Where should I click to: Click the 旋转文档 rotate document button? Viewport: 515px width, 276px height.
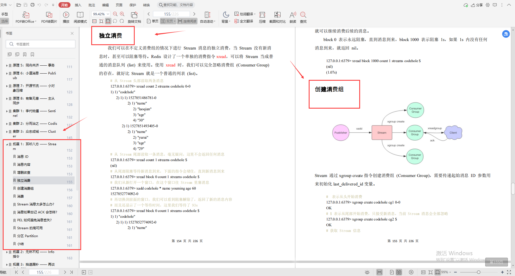pos(134,17)
